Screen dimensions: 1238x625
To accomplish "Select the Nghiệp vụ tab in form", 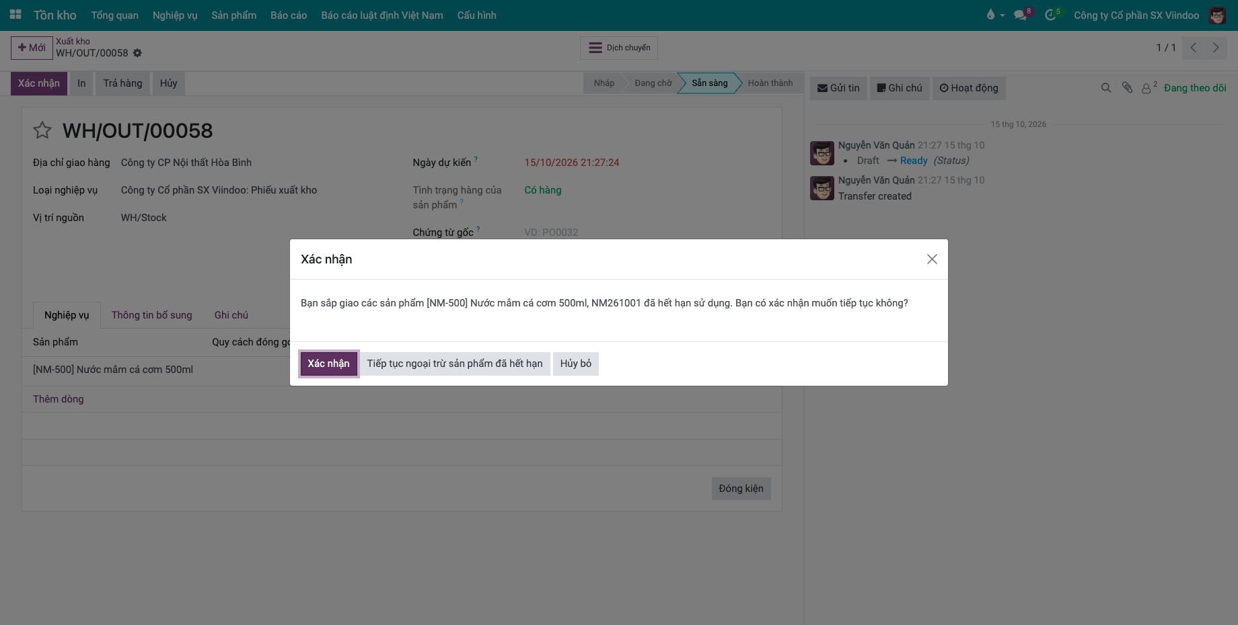I will [67, 315].
